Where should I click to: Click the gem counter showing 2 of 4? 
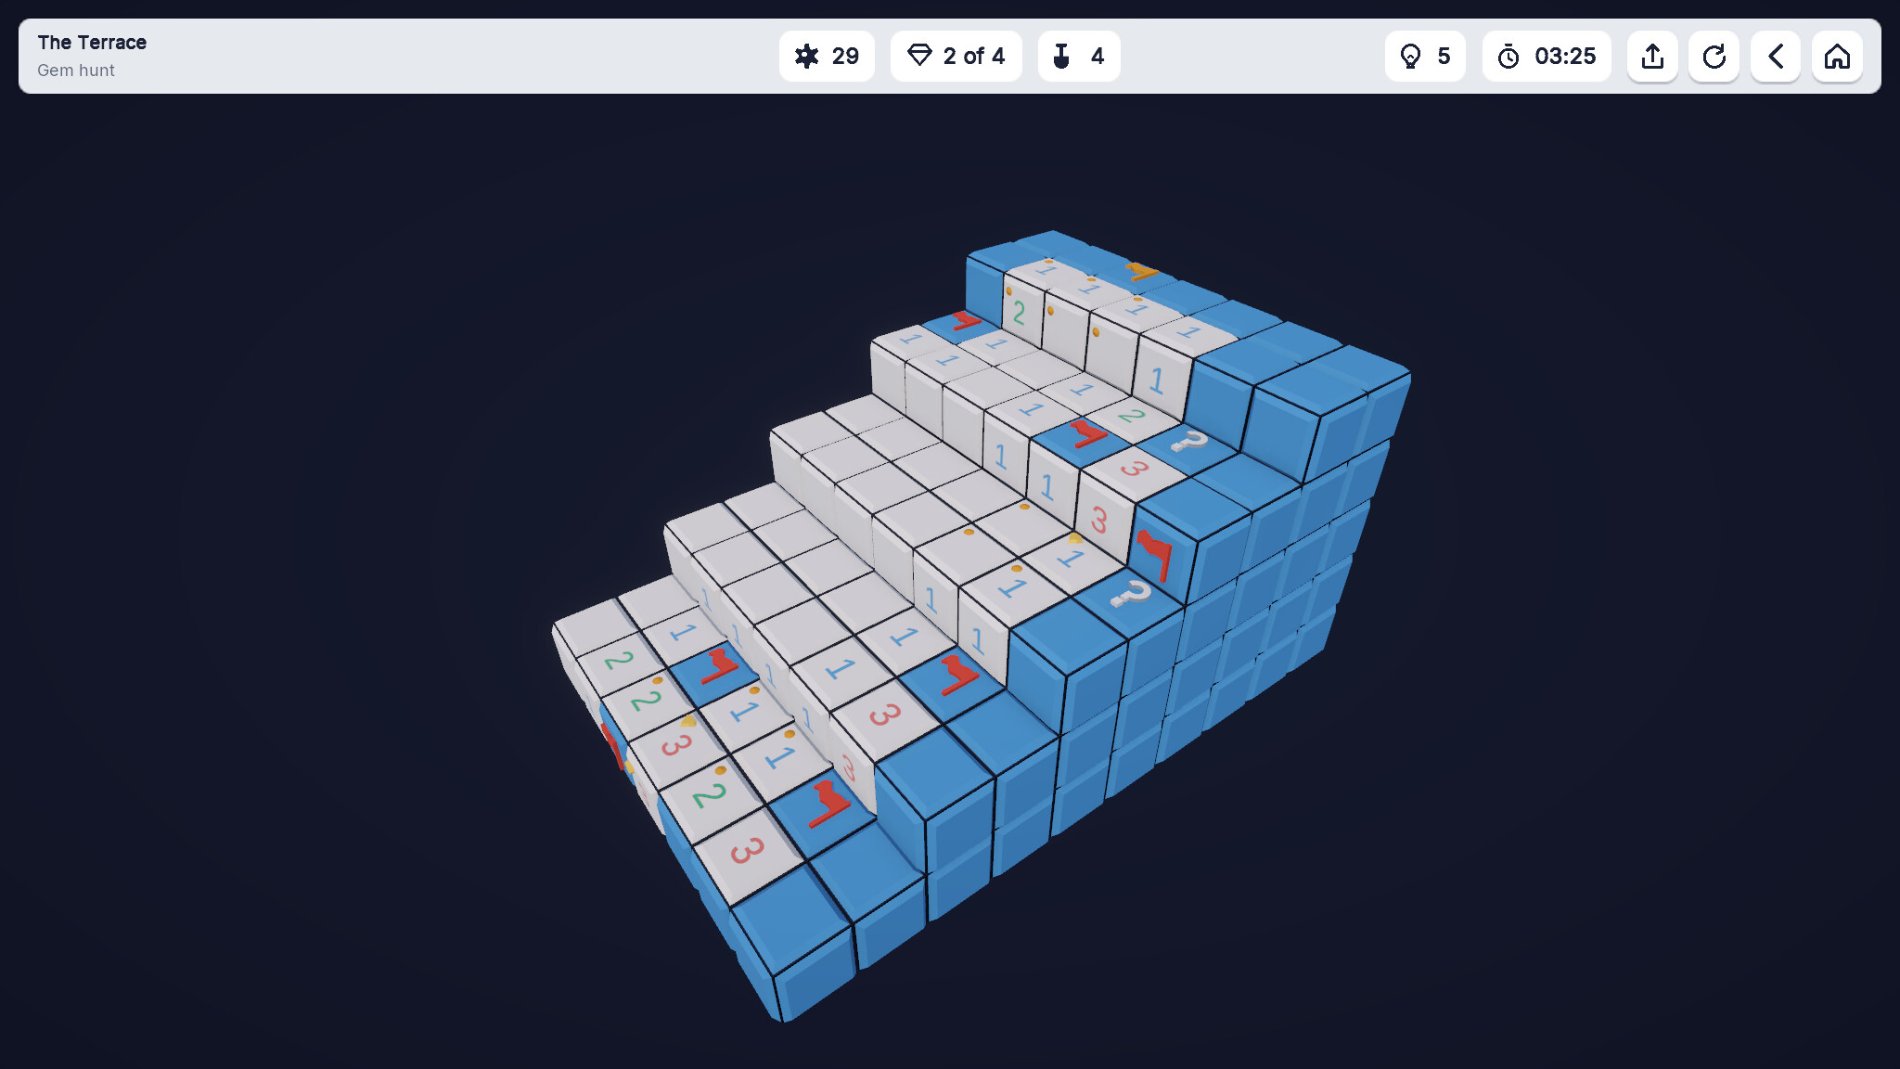[x=956, y=57]
